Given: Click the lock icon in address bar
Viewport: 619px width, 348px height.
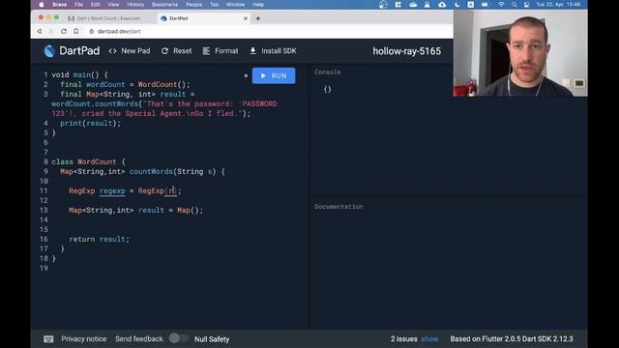Looking at the screenshot, I should tap(92, 31).
